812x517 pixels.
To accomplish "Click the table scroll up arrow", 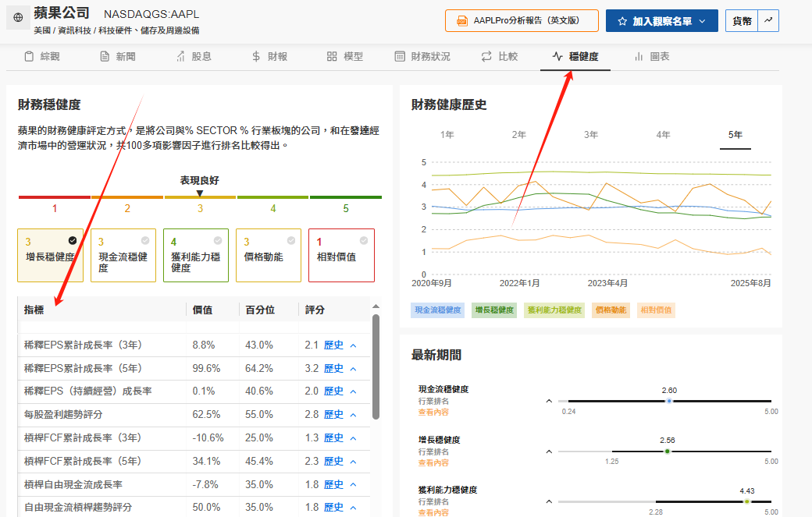I will click(x=376, y=306).
